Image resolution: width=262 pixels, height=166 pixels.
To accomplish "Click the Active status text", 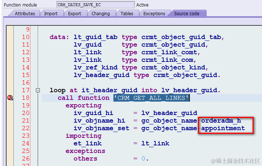I will [x=142, y=5].
